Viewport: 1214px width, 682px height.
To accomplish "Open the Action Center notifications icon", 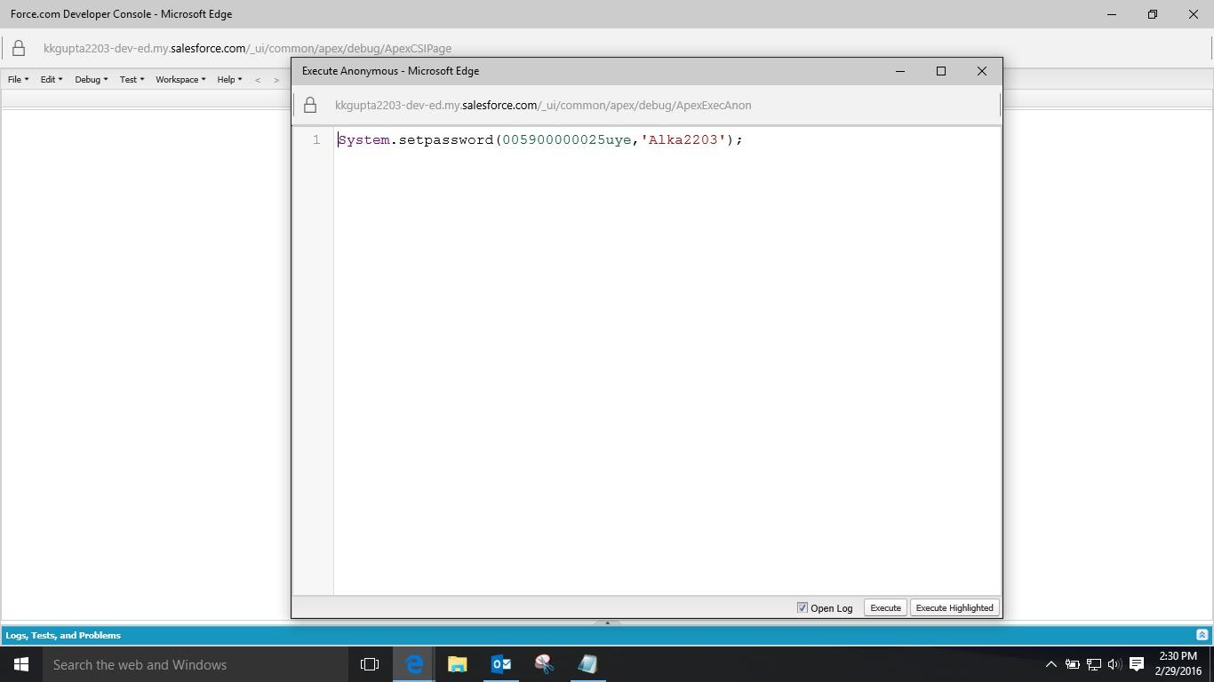I will pyautogui.click(x=1137, y=664).
